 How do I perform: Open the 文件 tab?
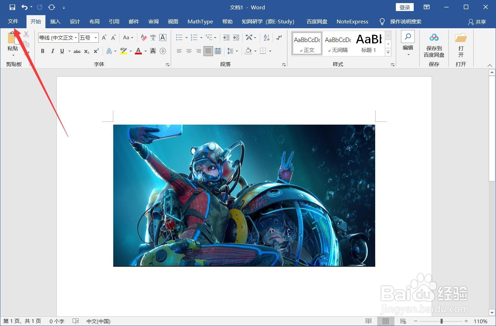click(x=13, y=21)
